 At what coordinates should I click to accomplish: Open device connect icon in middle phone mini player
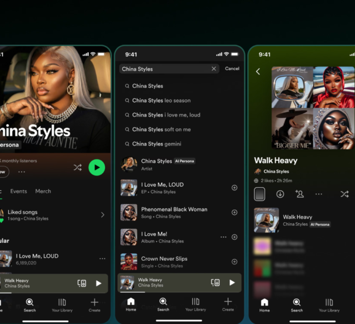pos(215,283)
